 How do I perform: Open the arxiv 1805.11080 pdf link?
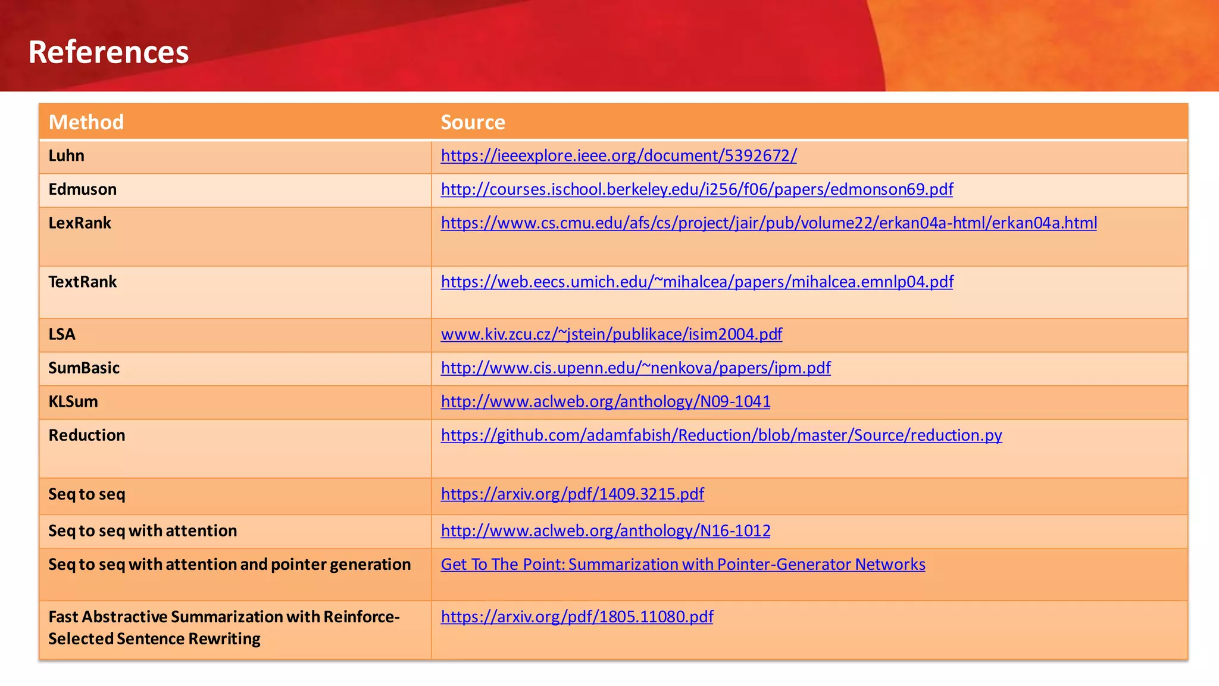tap(577, 617)
